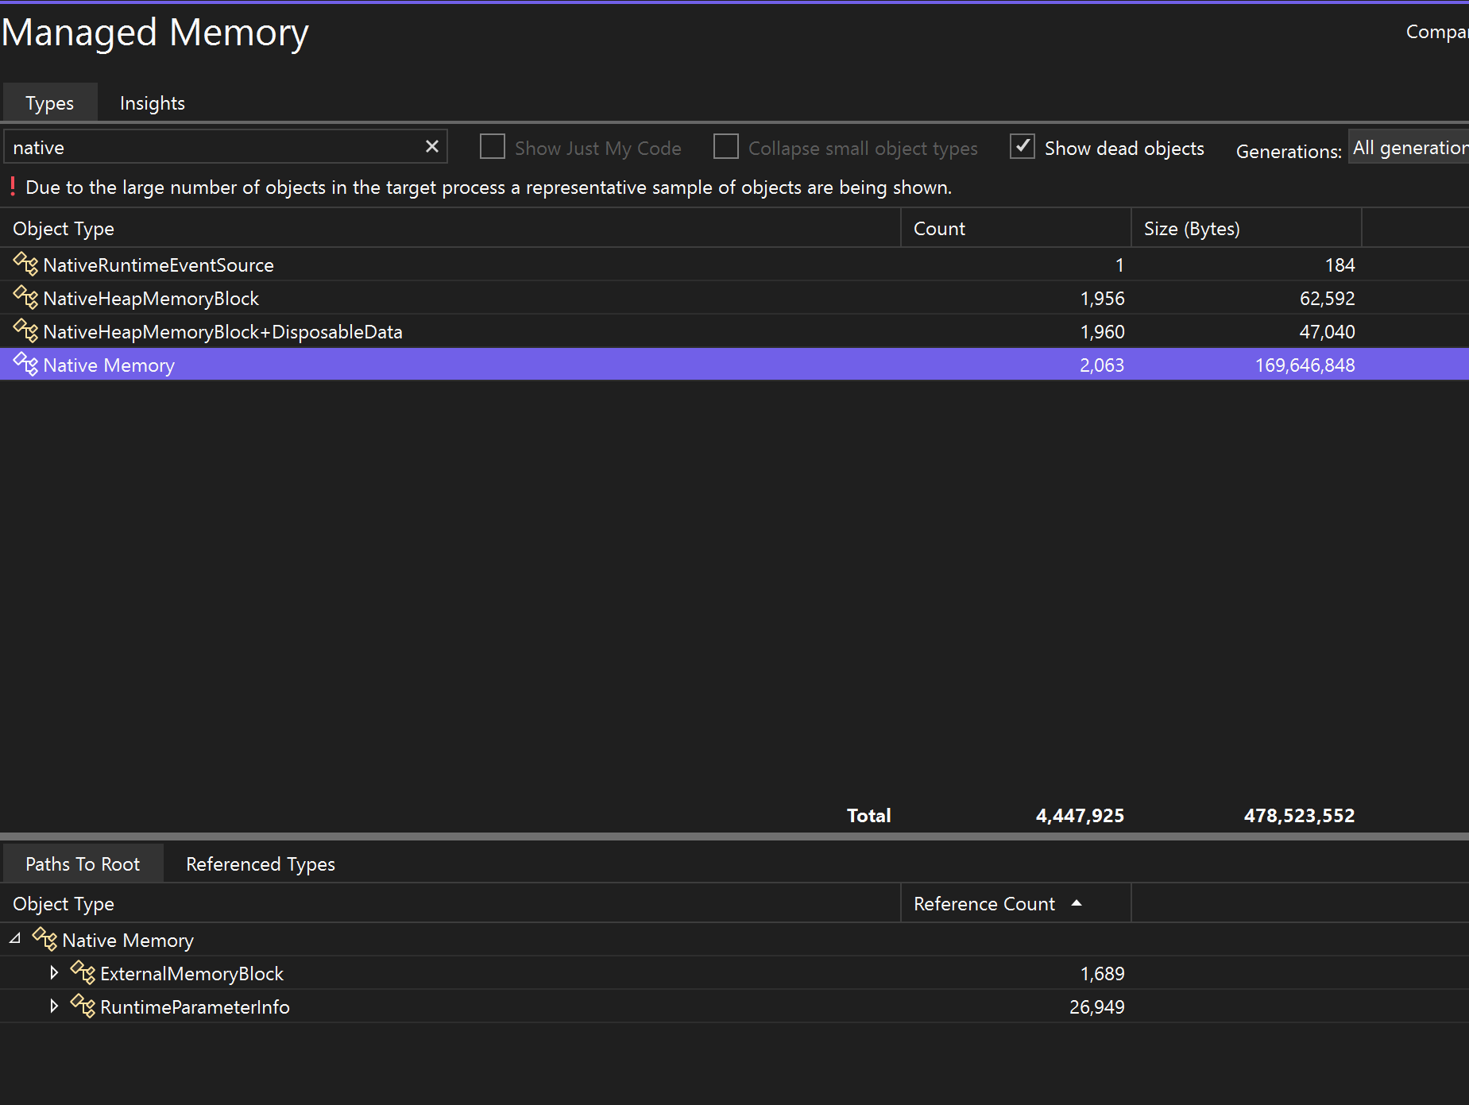Enable Collapse small object types

(726, 147)
